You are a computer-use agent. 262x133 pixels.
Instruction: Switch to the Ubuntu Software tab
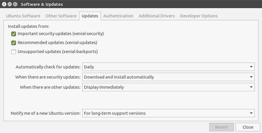(23, 16)
